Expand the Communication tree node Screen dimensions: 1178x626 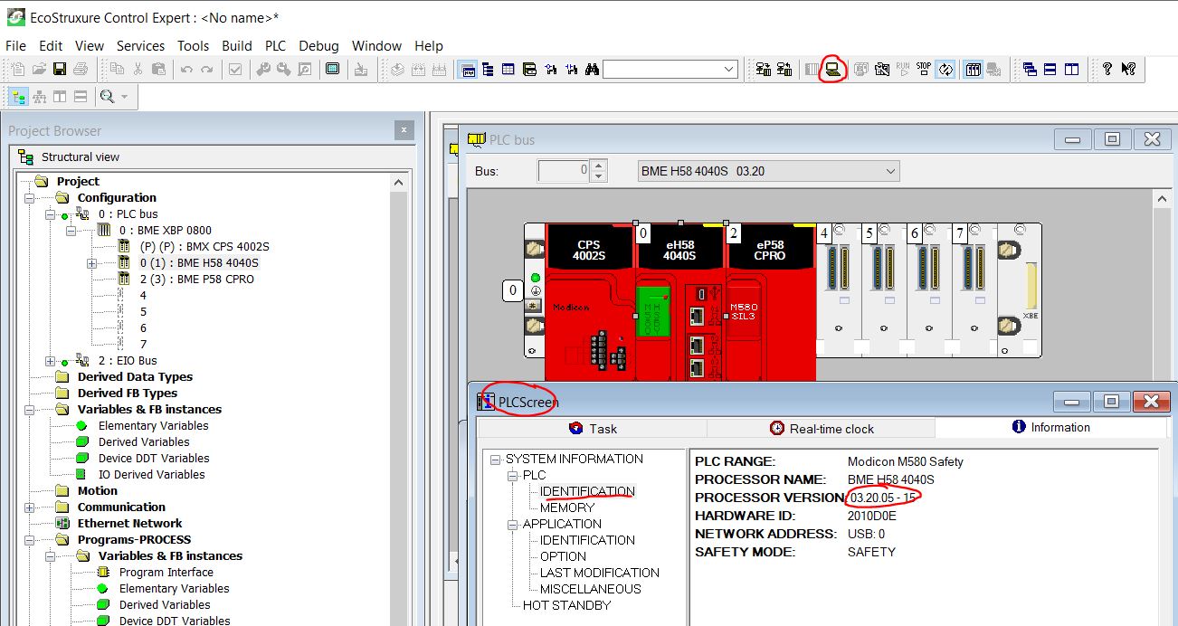pos(30,507)
